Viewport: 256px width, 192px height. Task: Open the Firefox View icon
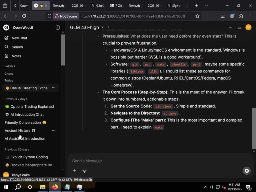5,5
